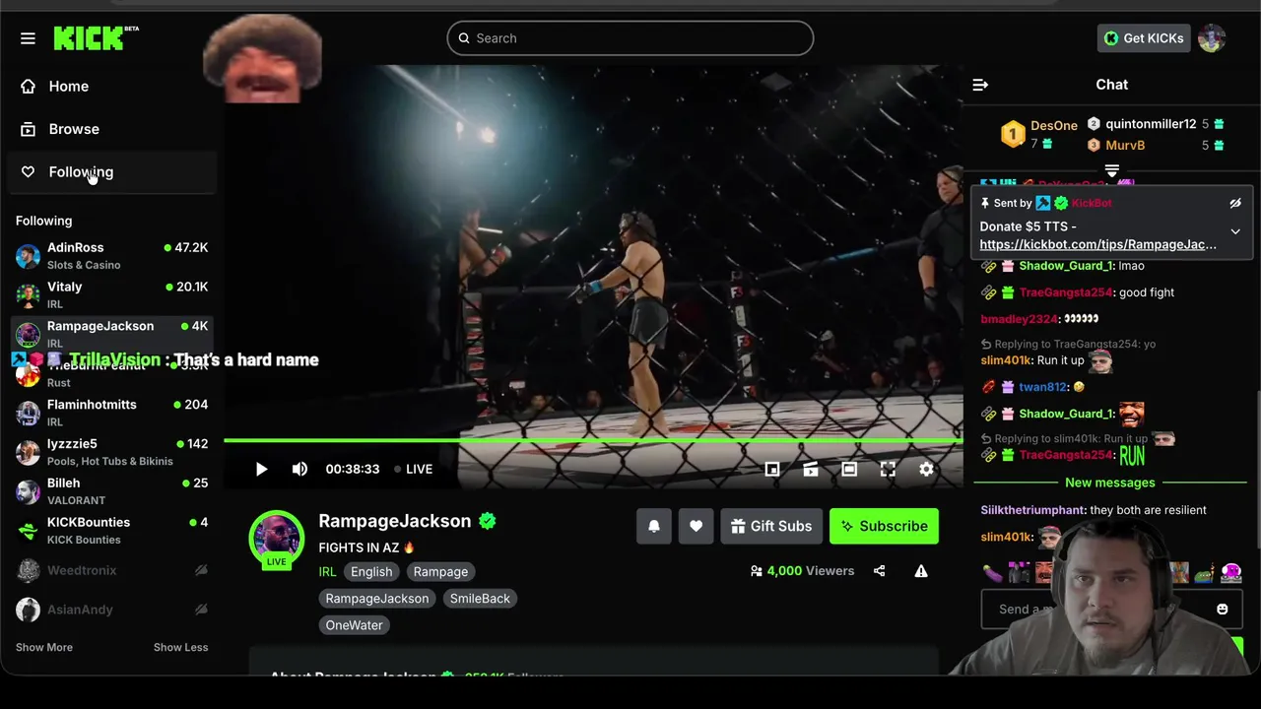Screen dimensions: 1261x709
Task: Open Flaminhotmitts channel
Action: [112, 413]
